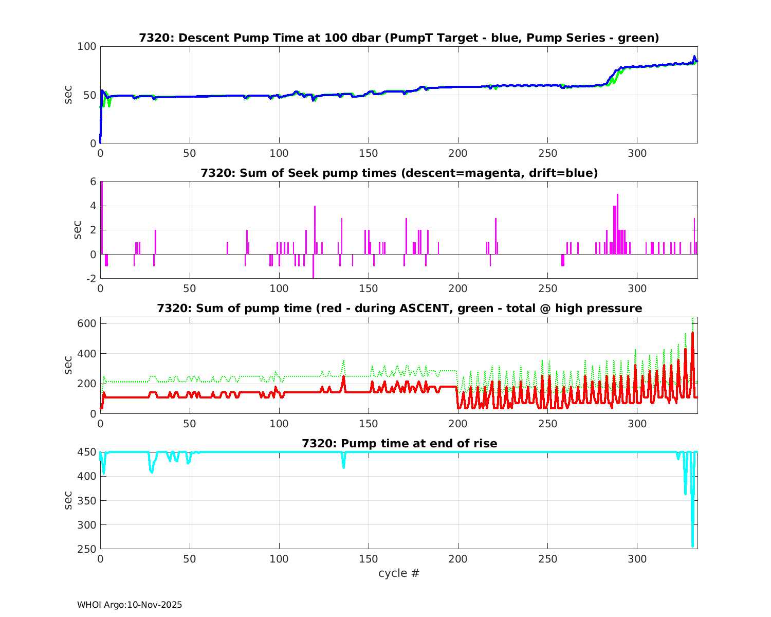The image size is (771, 617).
Task: Click the 250 y-axis tick on bottom plot
Action: (x=87, y=549)
